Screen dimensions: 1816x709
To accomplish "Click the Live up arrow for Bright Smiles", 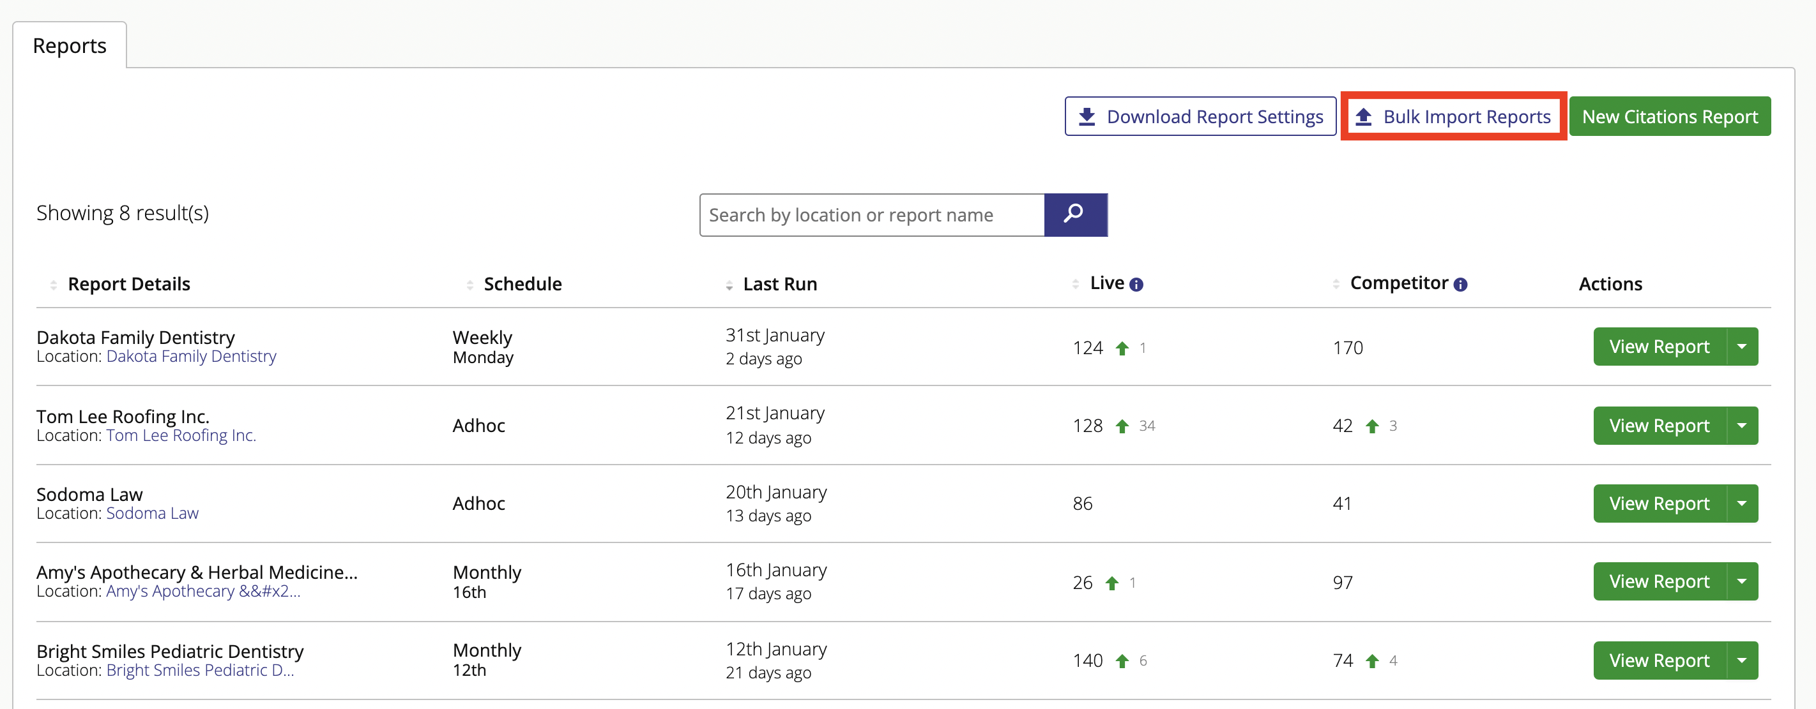I will [1122, 661].
